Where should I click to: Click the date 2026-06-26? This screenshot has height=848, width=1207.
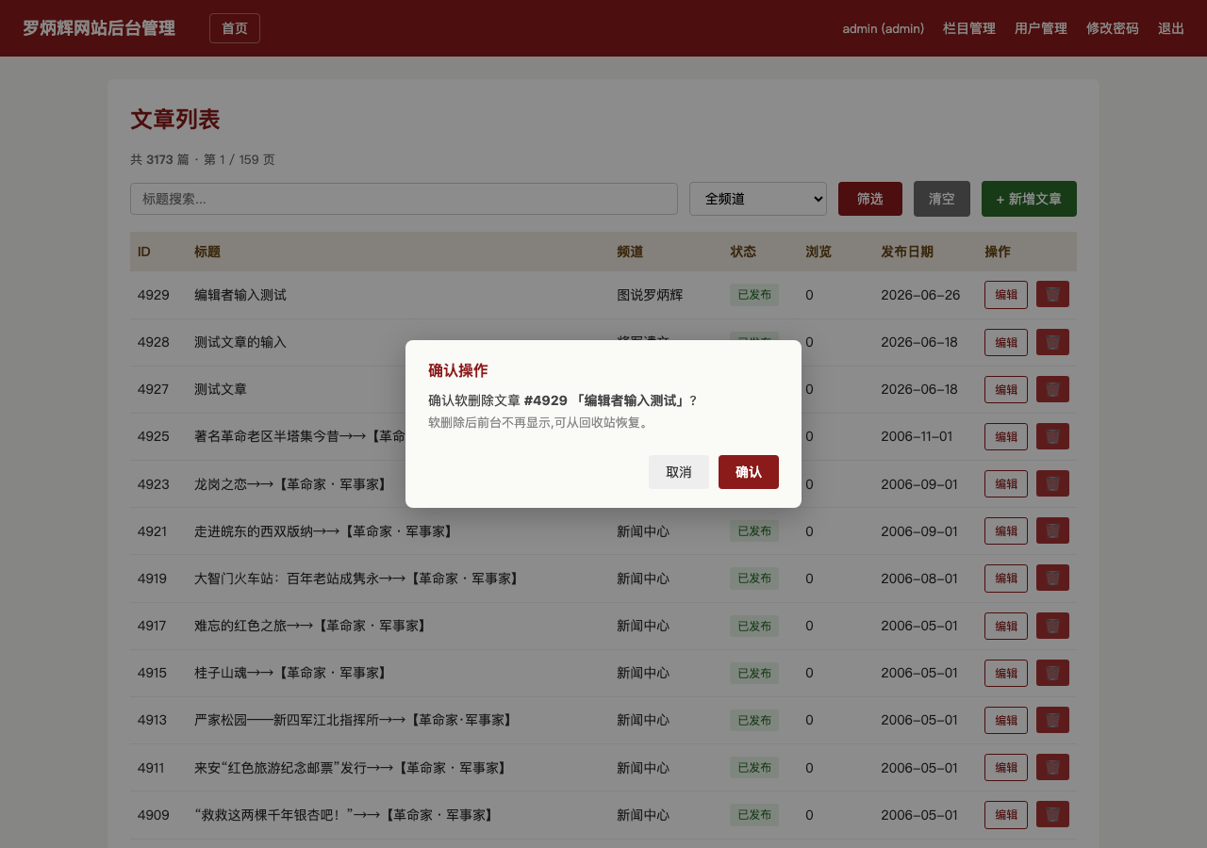tap(920, 295)
